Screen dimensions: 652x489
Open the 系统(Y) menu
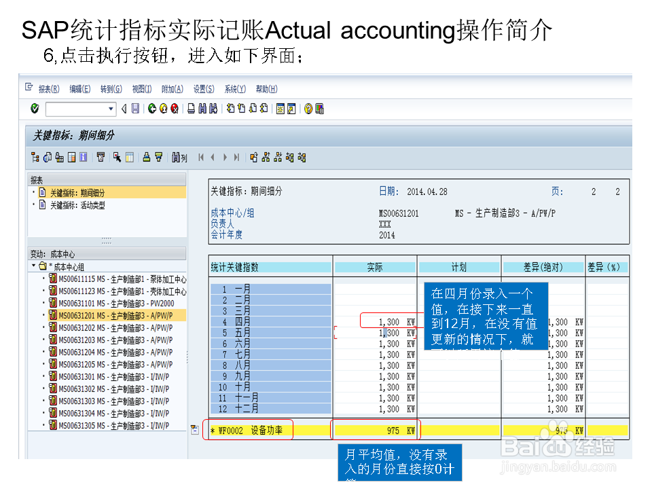[x=235, y=89]
